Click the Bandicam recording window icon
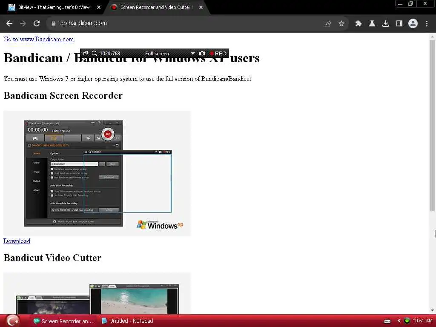The image size is (436, 327). click(x=86, y=53)
